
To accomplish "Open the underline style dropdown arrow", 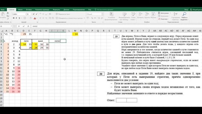I will tap(21, 18).
